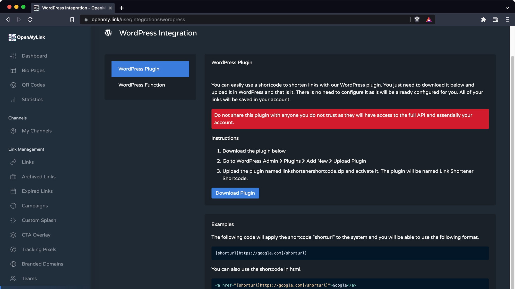Click the Instructions heading

pyautogui.click(x=225, y=138)
